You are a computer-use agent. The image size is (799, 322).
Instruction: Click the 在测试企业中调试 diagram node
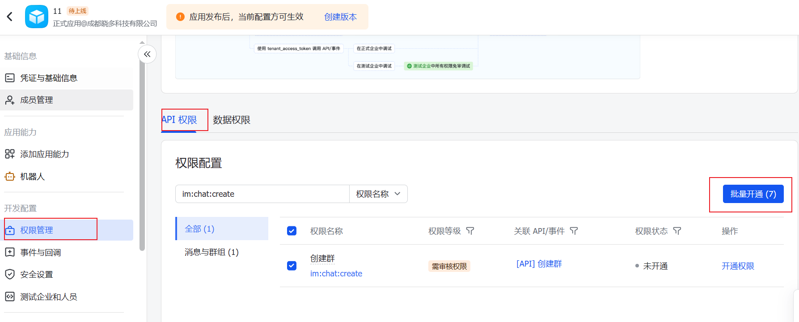374,66
